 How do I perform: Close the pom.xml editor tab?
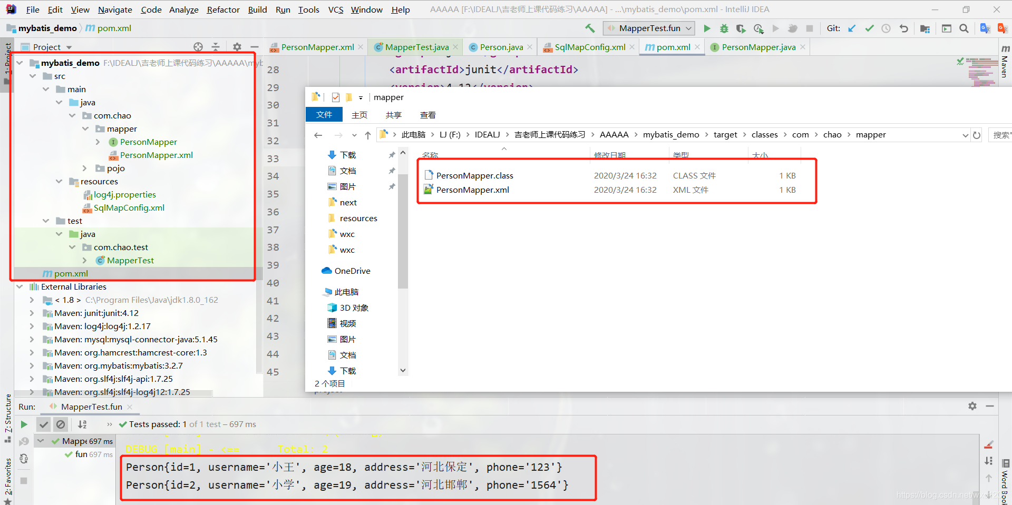pos(697,47)
